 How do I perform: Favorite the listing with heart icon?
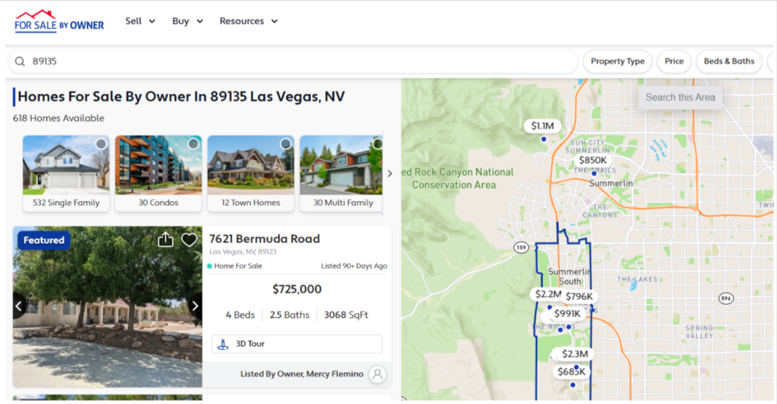click(189, 240)
